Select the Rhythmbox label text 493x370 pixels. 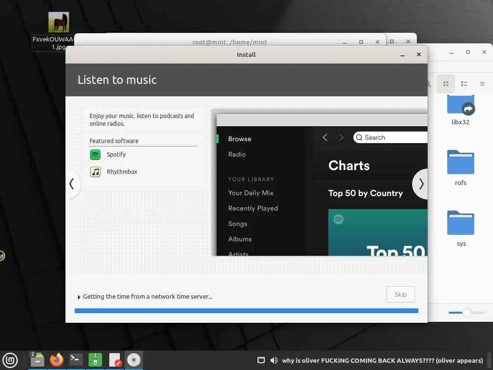click(x=122, y=172)
